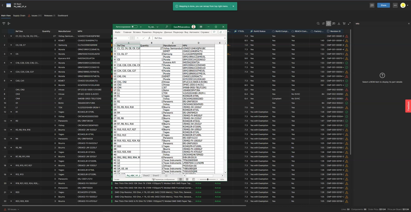
Task: Open the Формулы menu in Excel
Action: click(158, 32)
